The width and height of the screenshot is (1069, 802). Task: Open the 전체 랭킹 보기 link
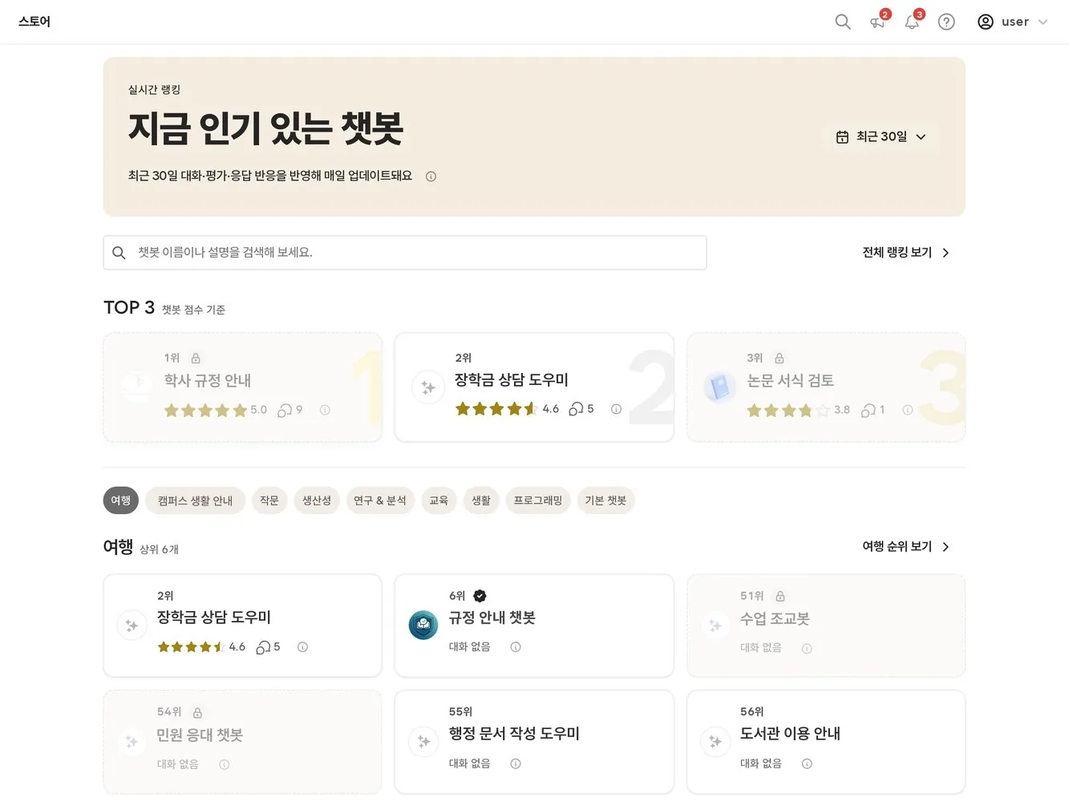click(906, 253)
